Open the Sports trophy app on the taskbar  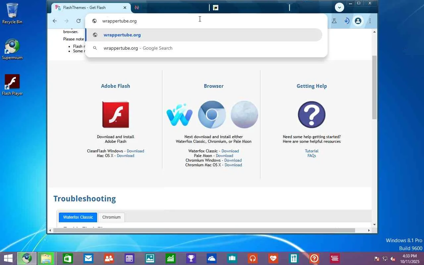click(x=191, y=258)
